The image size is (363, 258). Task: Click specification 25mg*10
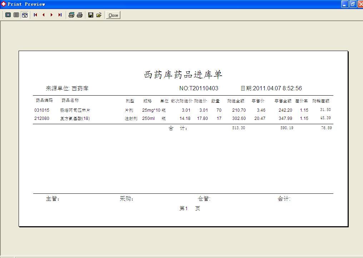[151, 110]
